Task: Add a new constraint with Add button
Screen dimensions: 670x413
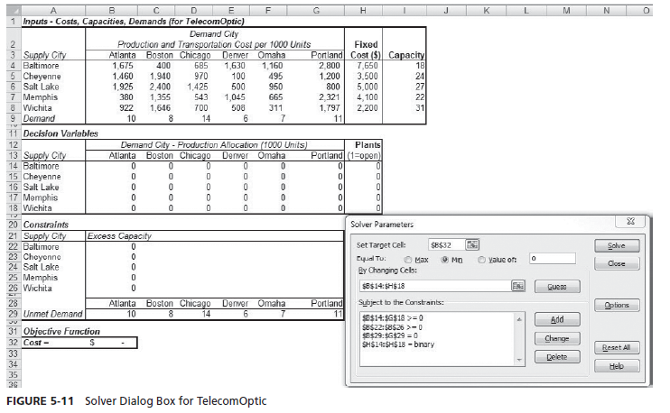Action: 556,320
